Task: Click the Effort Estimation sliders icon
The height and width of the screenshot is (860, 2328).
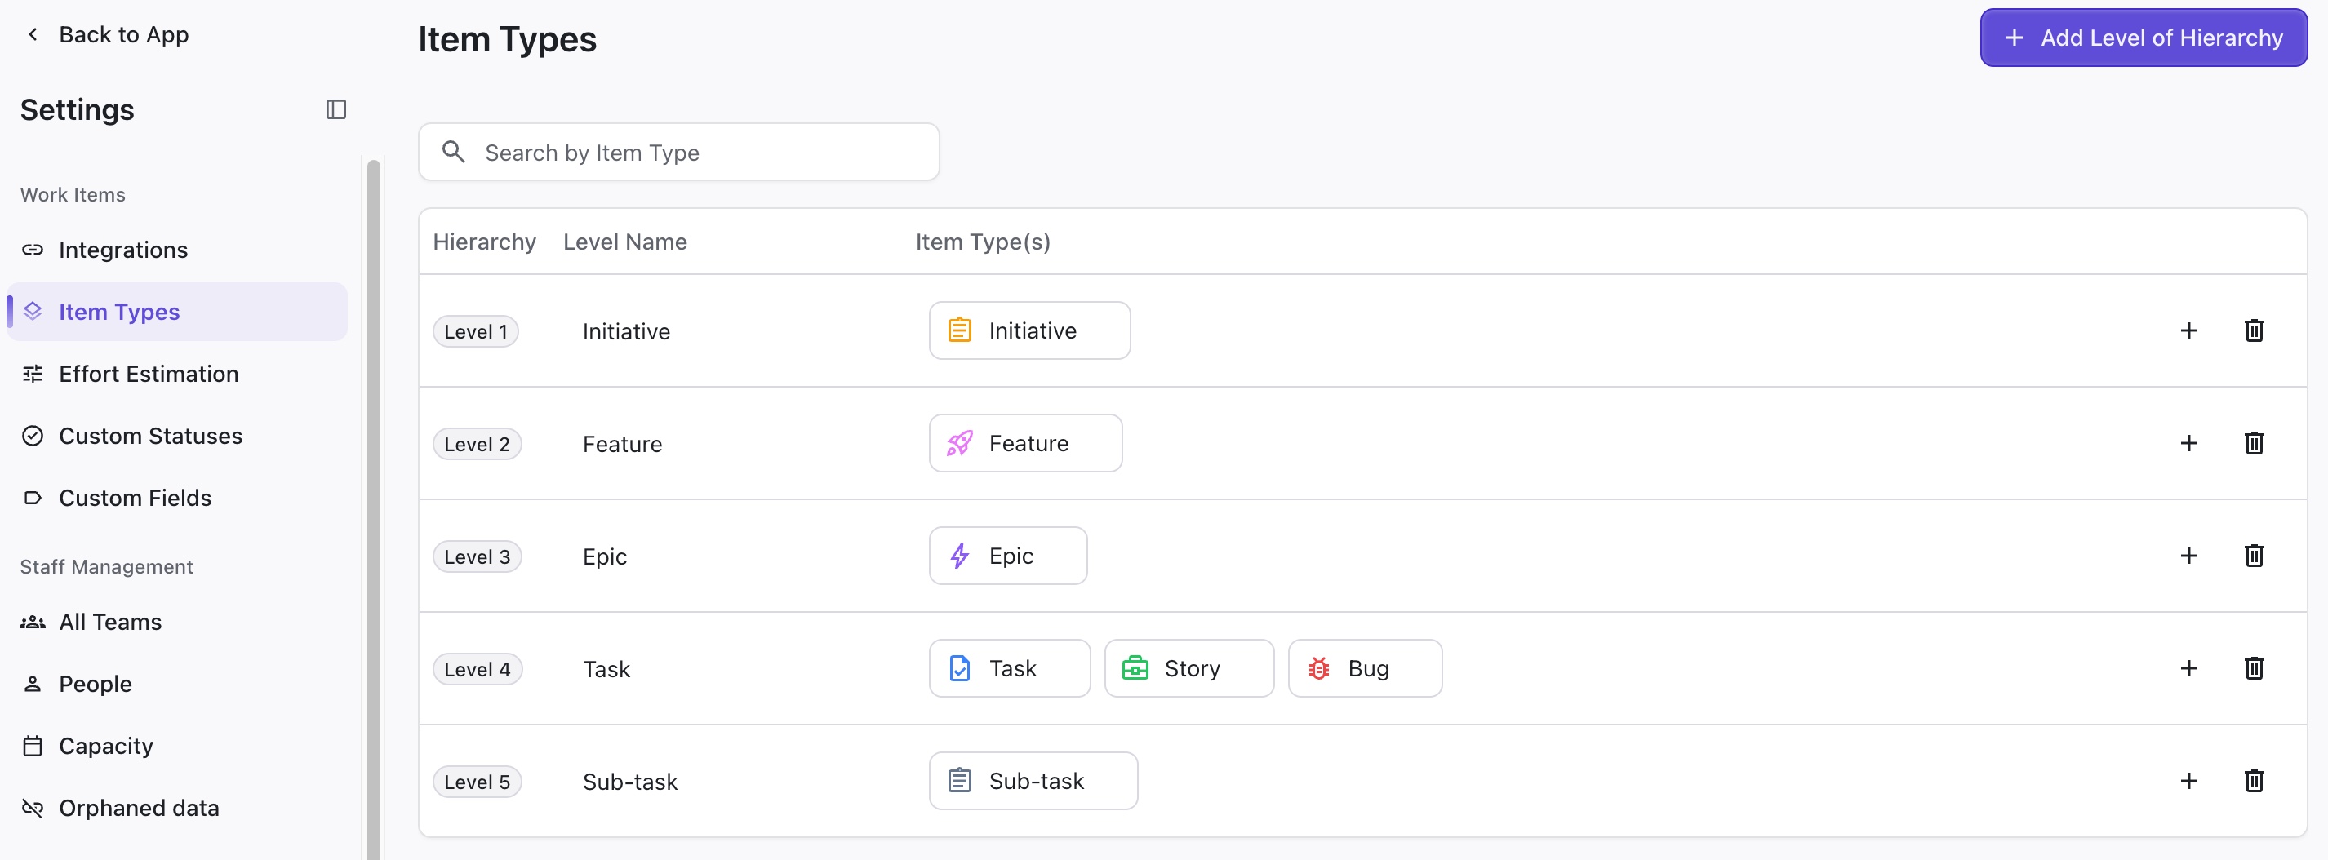Action: [33, 374]
